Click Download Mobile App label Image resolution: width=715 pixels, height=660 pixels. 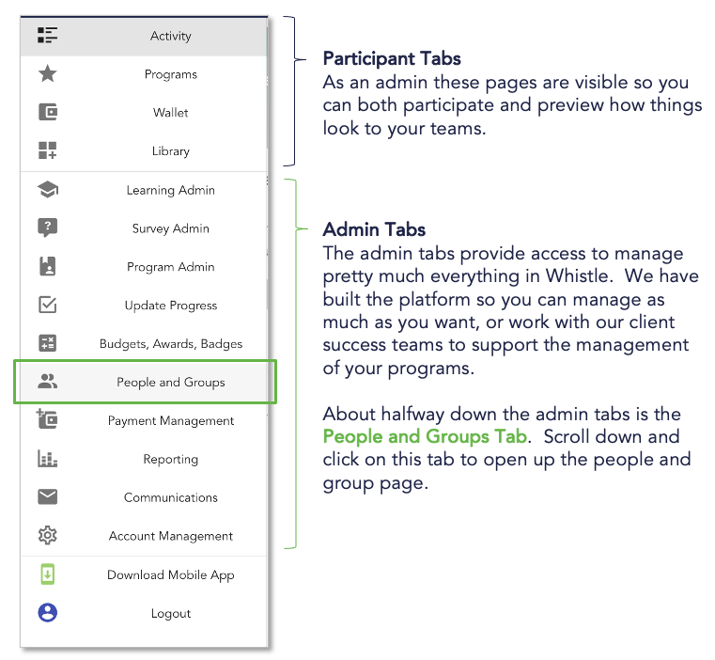point(171,575)
